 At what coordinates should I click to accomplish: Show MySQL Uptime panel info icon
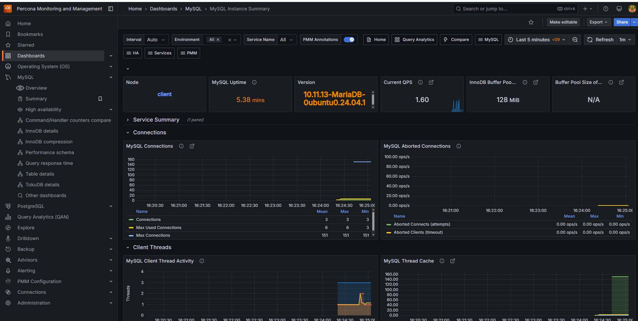254,82
